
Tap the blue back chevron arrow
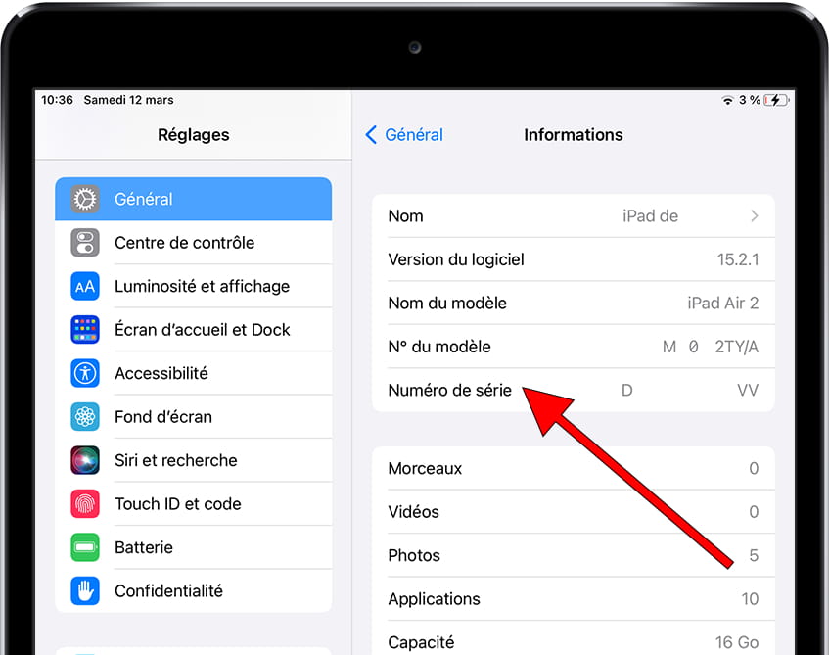(371, 135)
